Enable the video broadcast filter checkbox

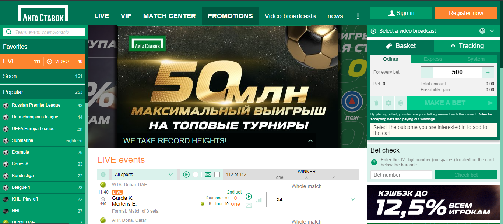click(x=196, y=175)
